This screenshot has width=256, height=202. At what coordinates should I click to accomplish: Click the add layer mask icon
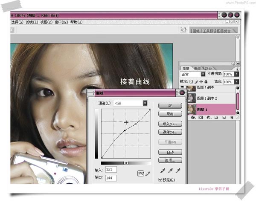[x=201, y=118]
